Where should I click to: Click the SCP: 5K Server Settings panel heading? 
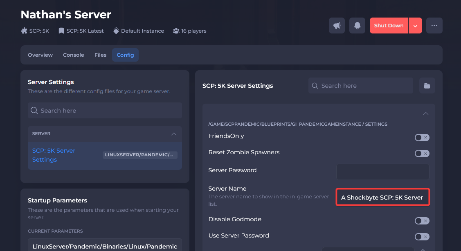click(x=238, y=86)
